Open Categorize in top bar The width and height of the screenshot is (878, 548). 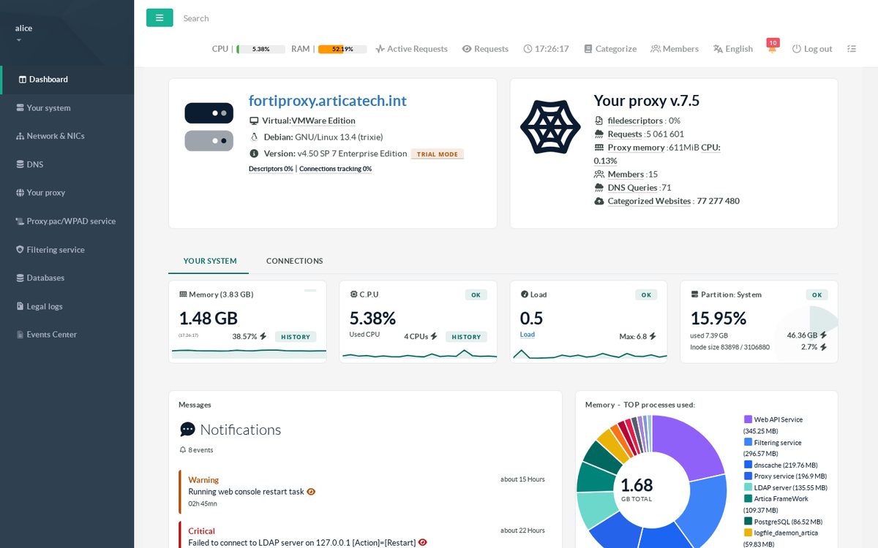[610, 49]
